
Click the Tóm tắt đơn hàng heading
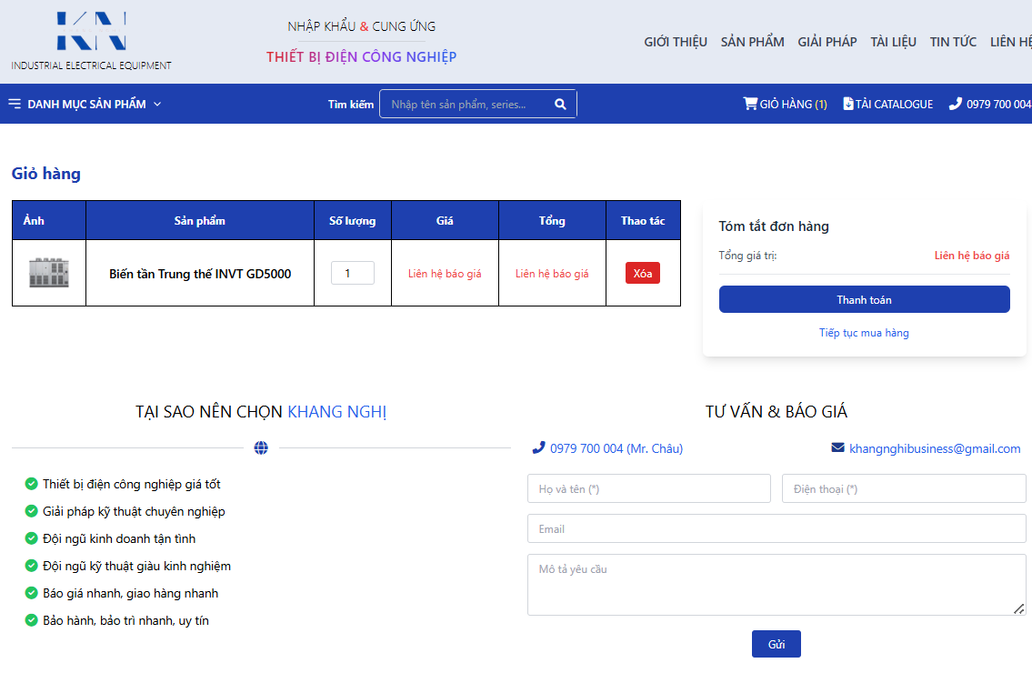pos(774,226)
